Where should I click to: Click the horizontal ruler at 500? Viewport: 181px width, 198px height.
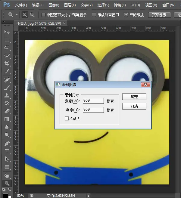pos(103,28)
